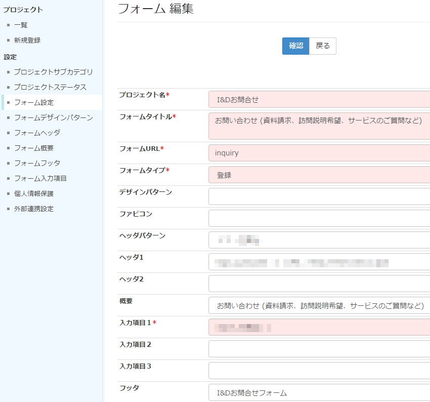
Task: Click the フォームURL input with inquiry
Action: pos(319,153)
